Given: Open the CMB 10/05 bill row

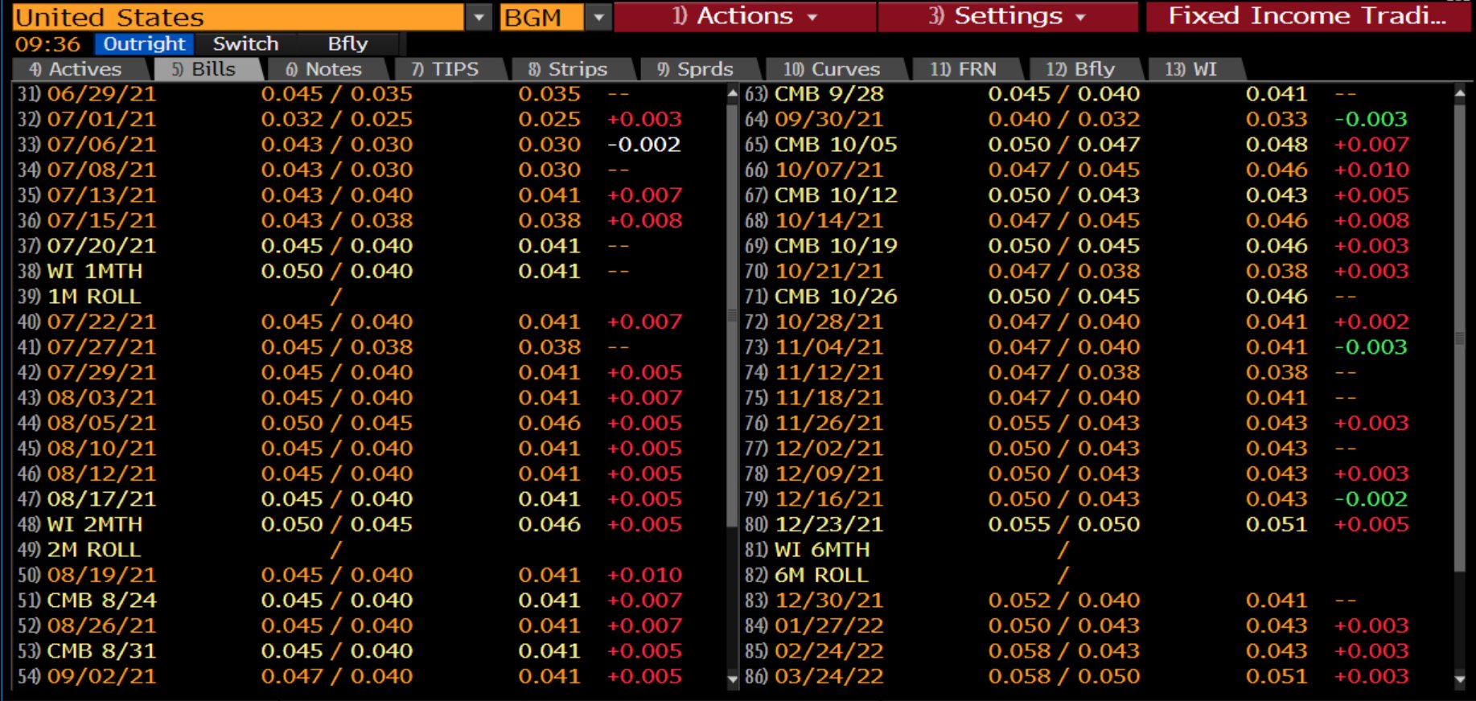Looking at the screenshot, I should pyautogui.click(x=835, y=145).
